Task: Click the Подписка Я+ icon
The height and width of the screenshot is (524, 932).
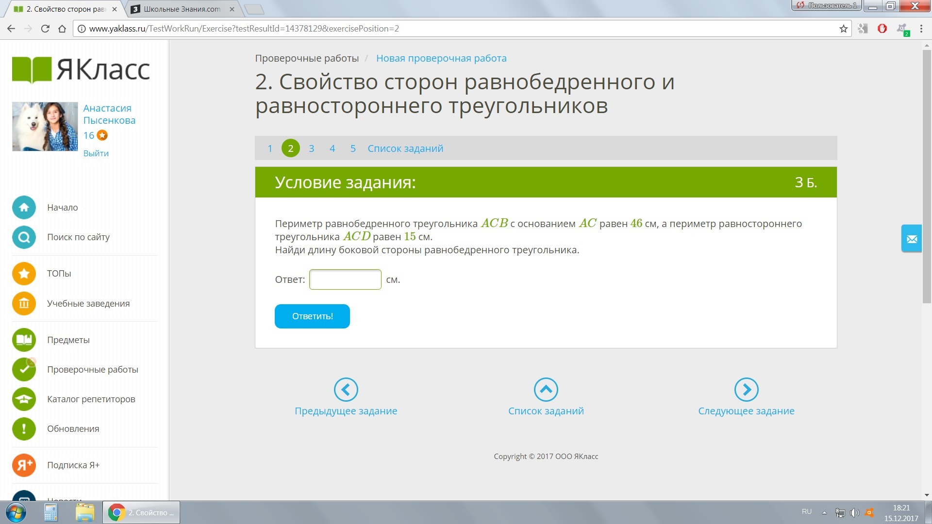Action: (x=24, y=465)
